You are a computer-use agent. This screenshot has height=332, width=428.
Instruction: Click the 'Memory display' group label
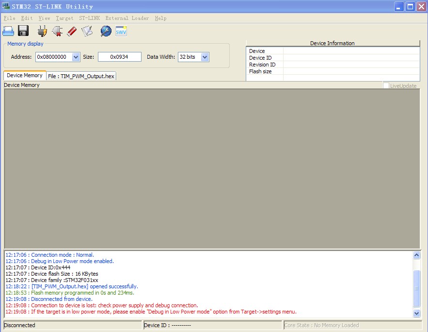click(25, 44)
